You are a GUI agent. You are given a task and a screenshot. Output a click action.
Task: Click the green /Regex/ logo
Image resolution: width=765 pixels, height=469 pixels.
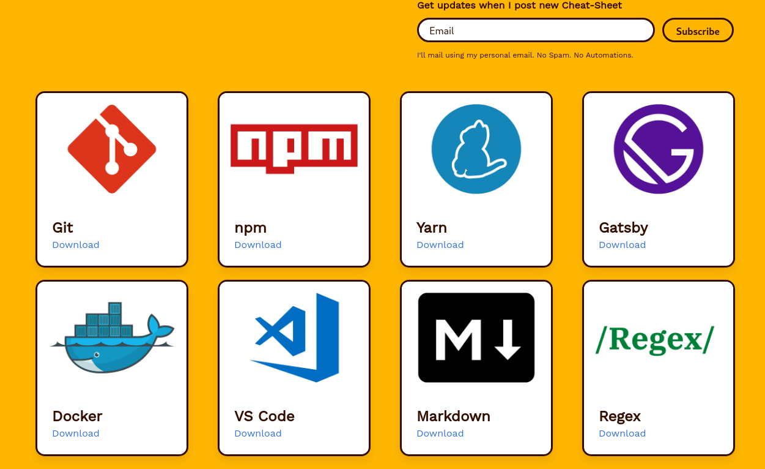click(x=655, y=340)
